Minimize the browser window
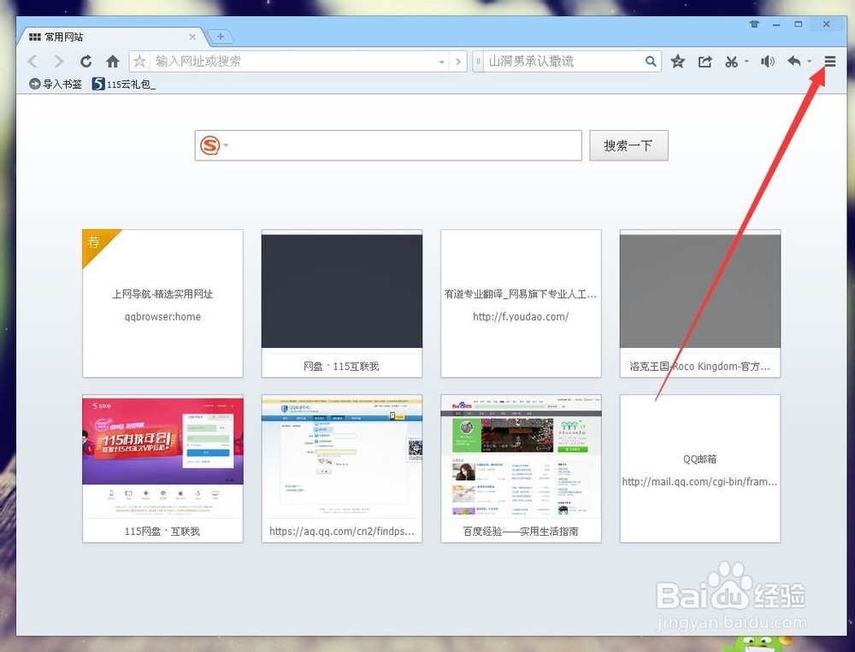Viewport: 855px width, 652px height. [x=776, y=25]
